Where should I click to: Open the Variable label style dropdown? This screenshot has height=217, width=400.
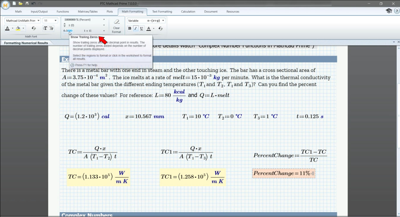(146, 21)
